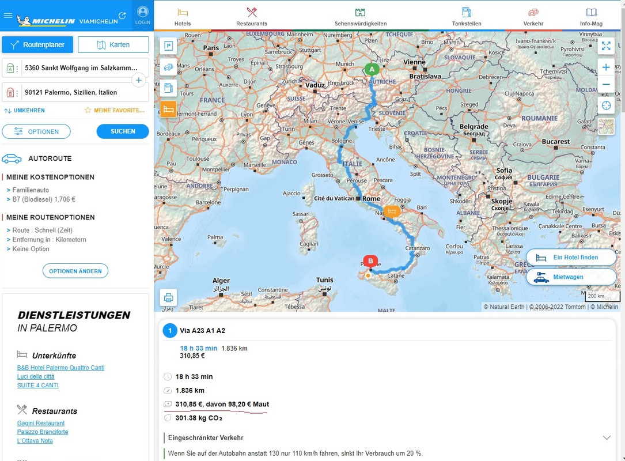Zoom out on the map
625x461 pixels.
coord(606,85)
